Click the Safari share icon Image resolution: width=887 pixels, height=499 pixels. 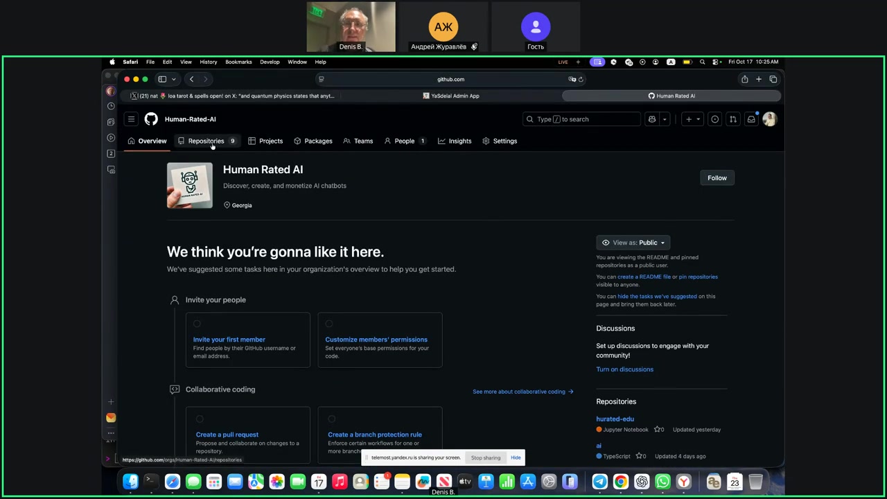(x=744, y=79)
